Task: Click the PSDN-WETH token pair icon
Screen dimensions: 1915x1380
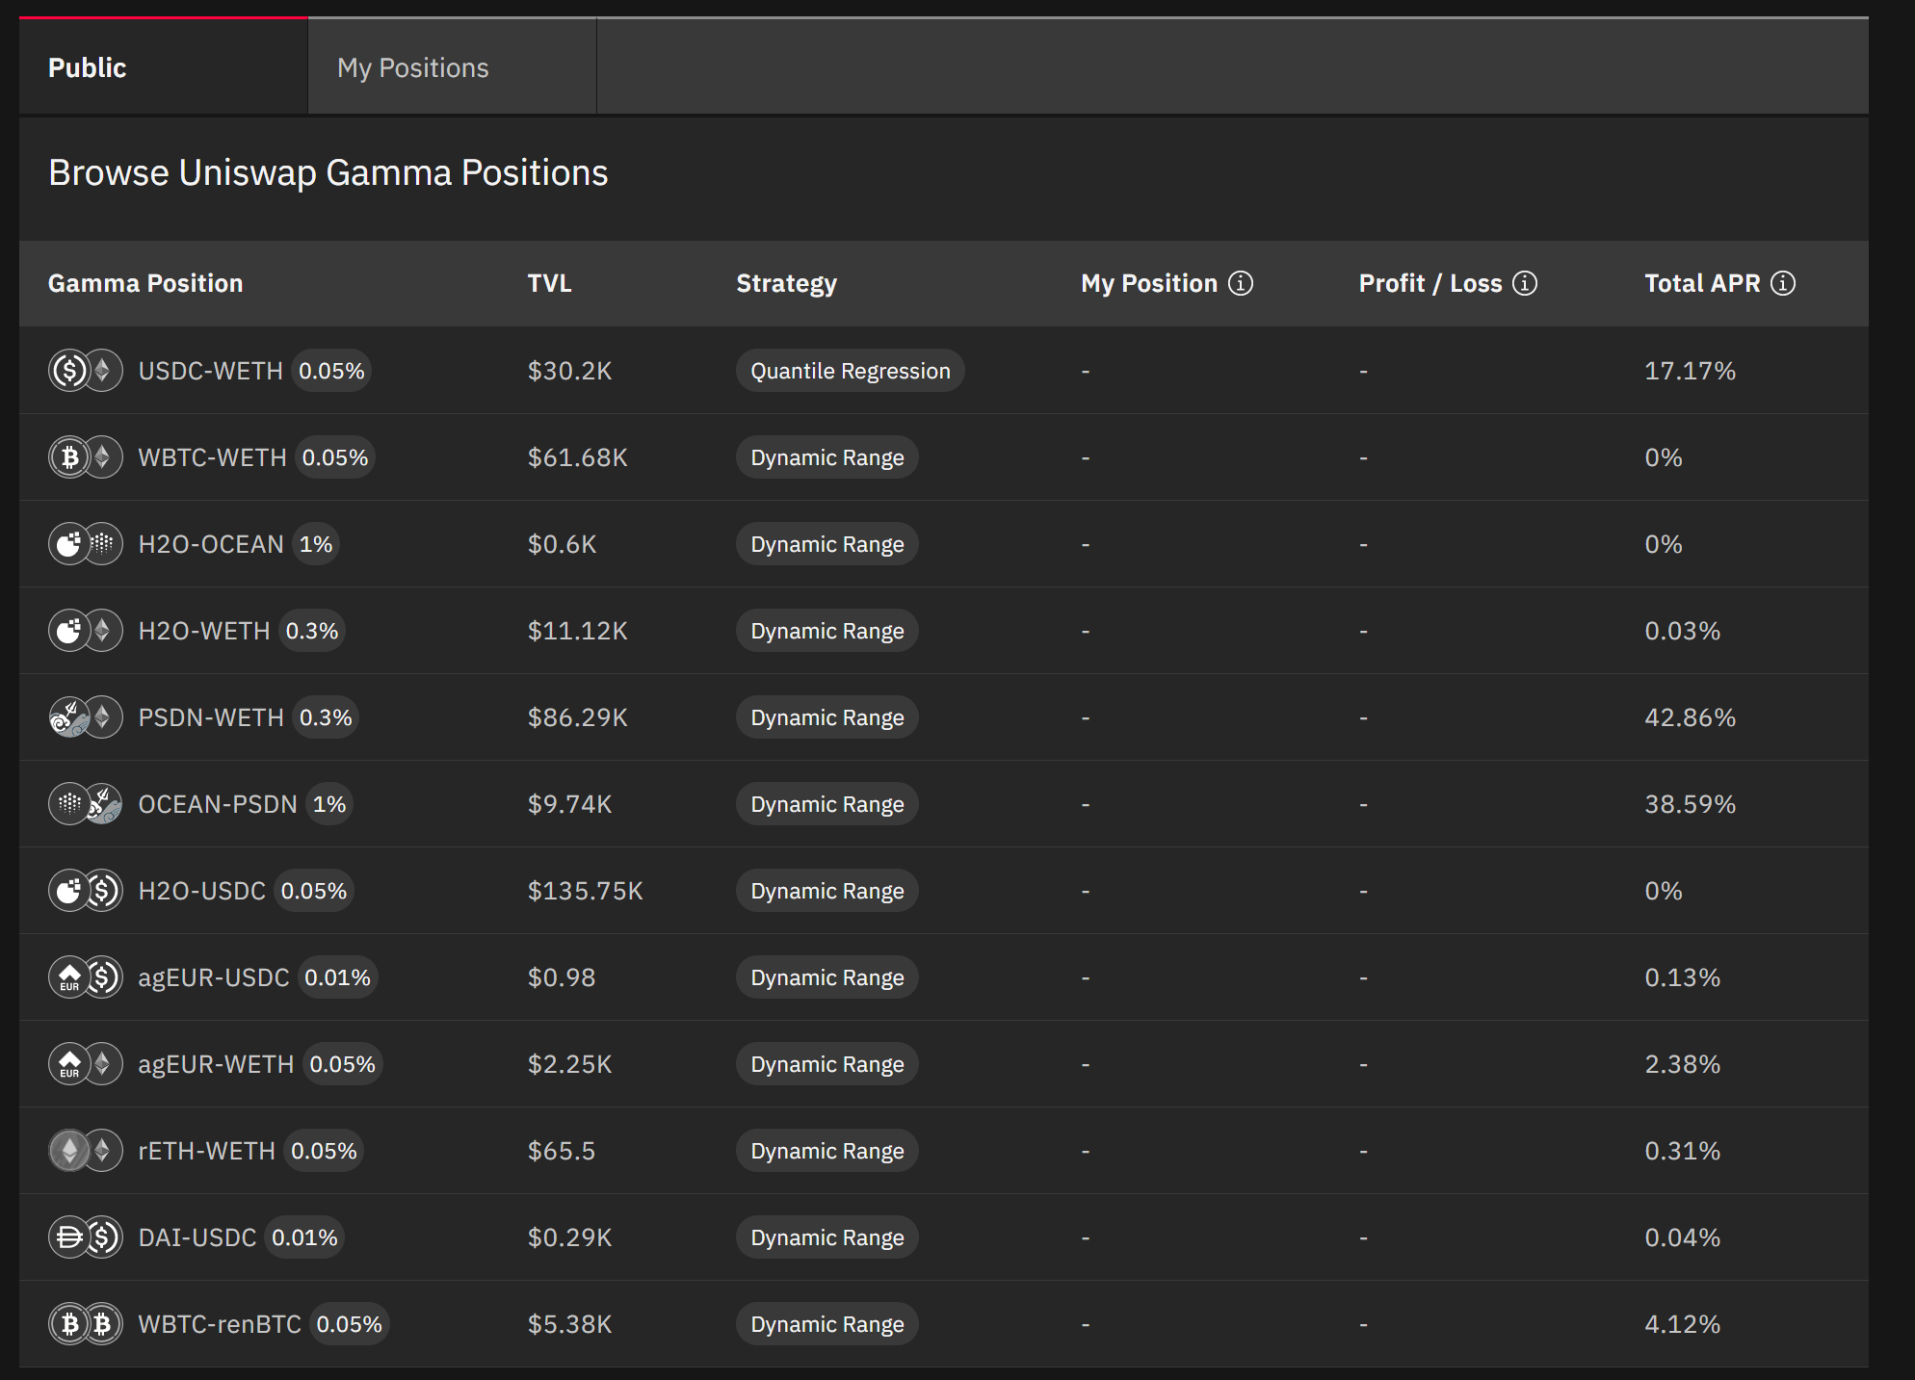Action: tap(86, 717)
